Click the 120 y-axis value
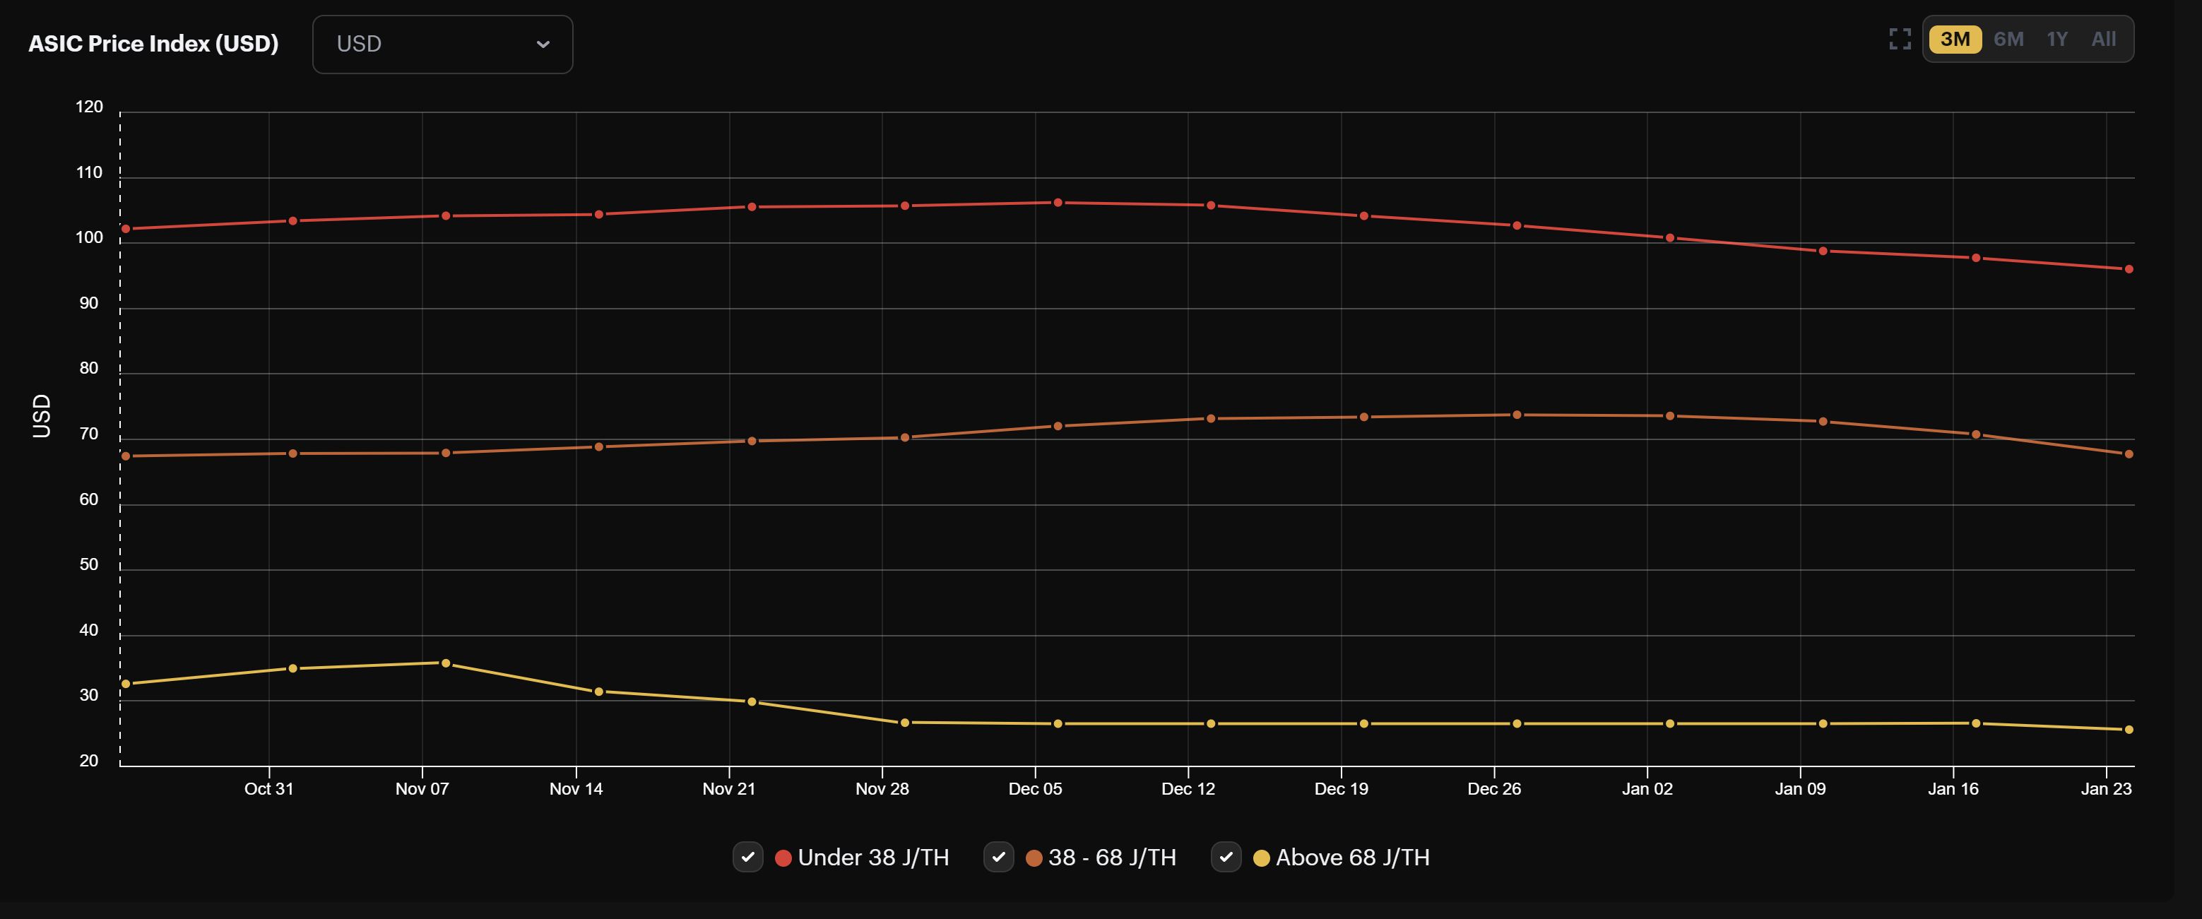This screenshot has width=2202, height=919. [89, 107]
